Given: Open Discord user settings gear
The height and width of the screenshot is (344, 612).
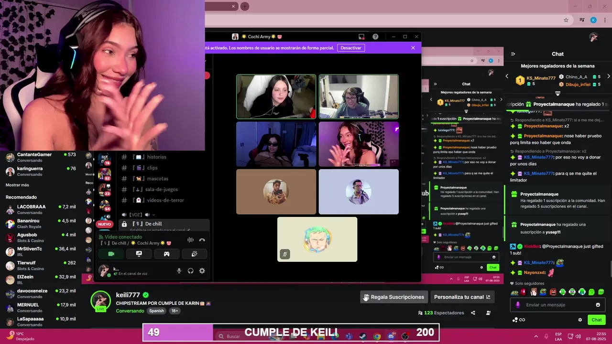Looking at the screenshot, I should (202, 271).
